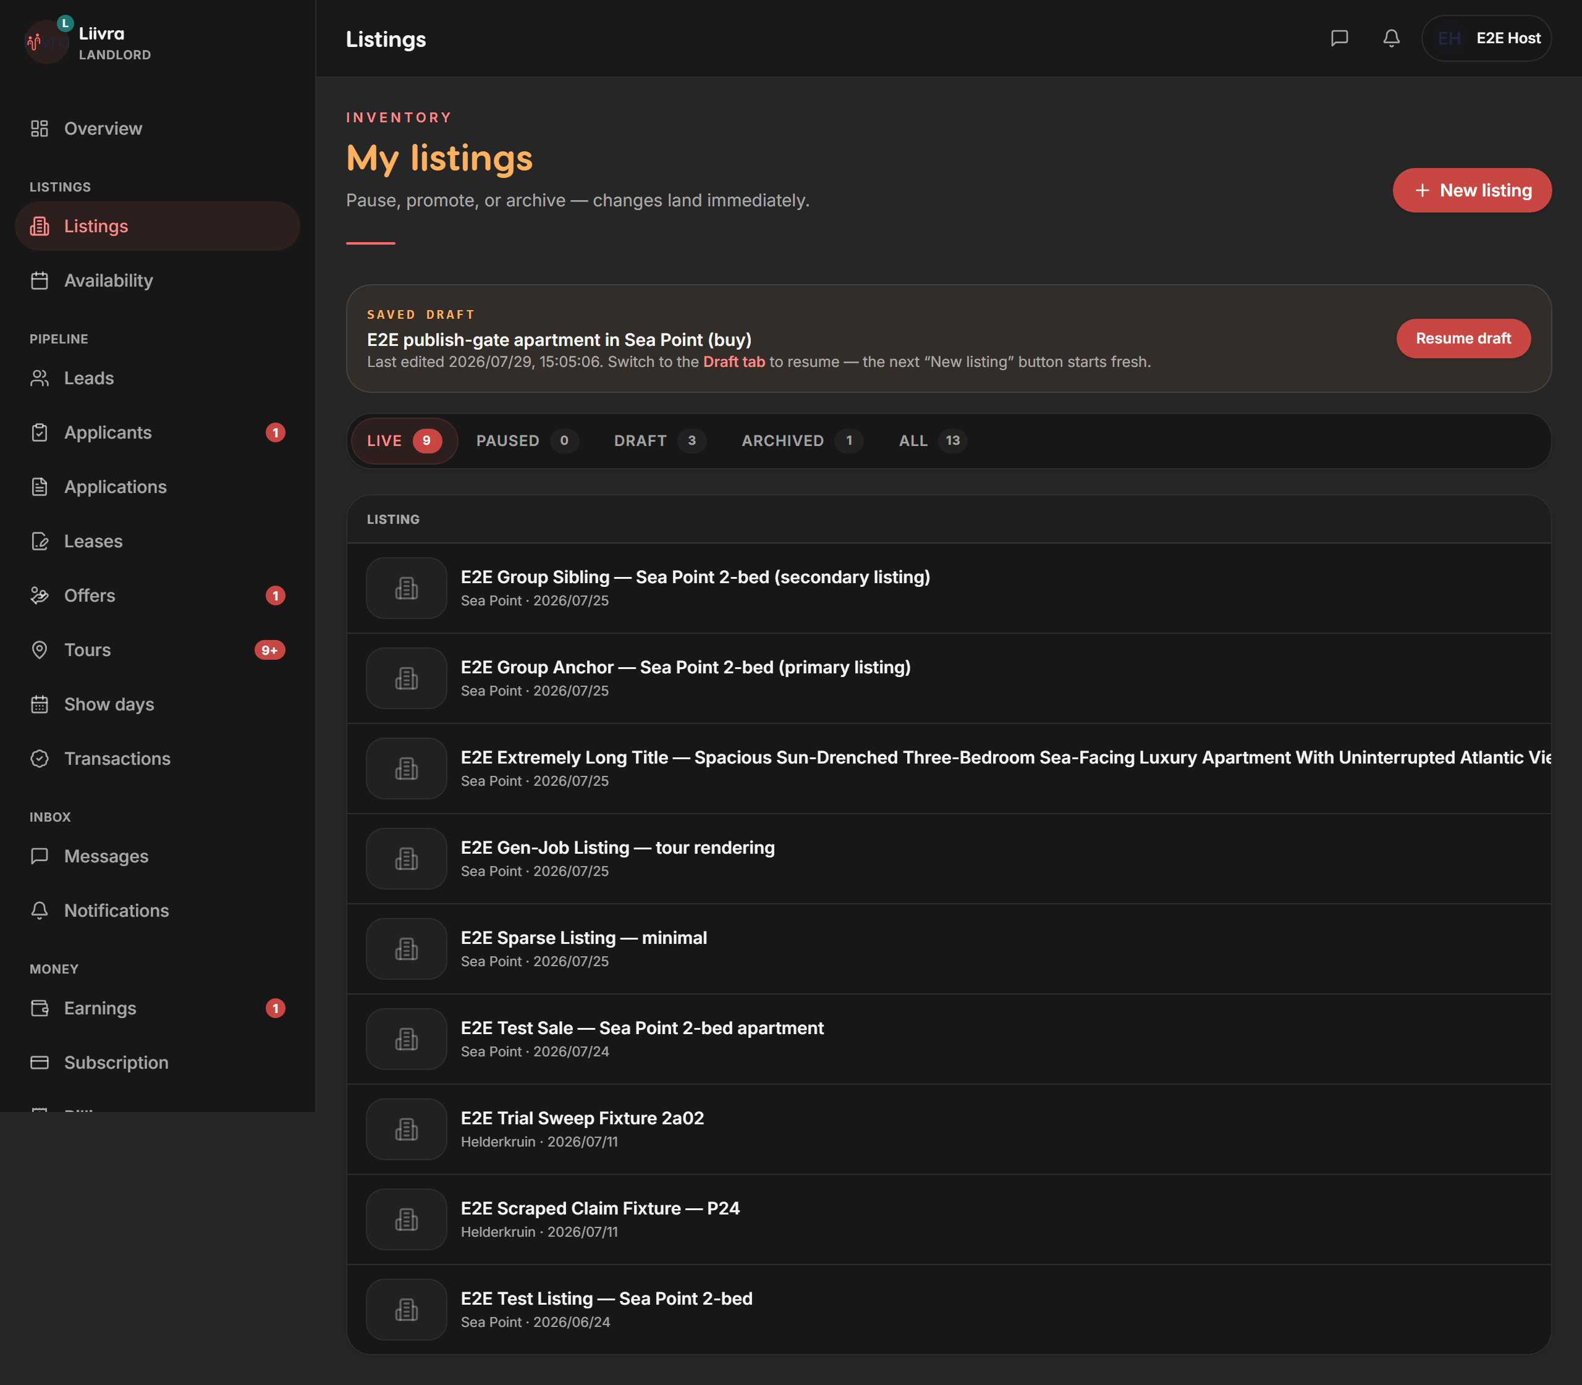Open Show days calendar icon in sidebar
Screen dimensions: 1582x1385
click(40, 704)
